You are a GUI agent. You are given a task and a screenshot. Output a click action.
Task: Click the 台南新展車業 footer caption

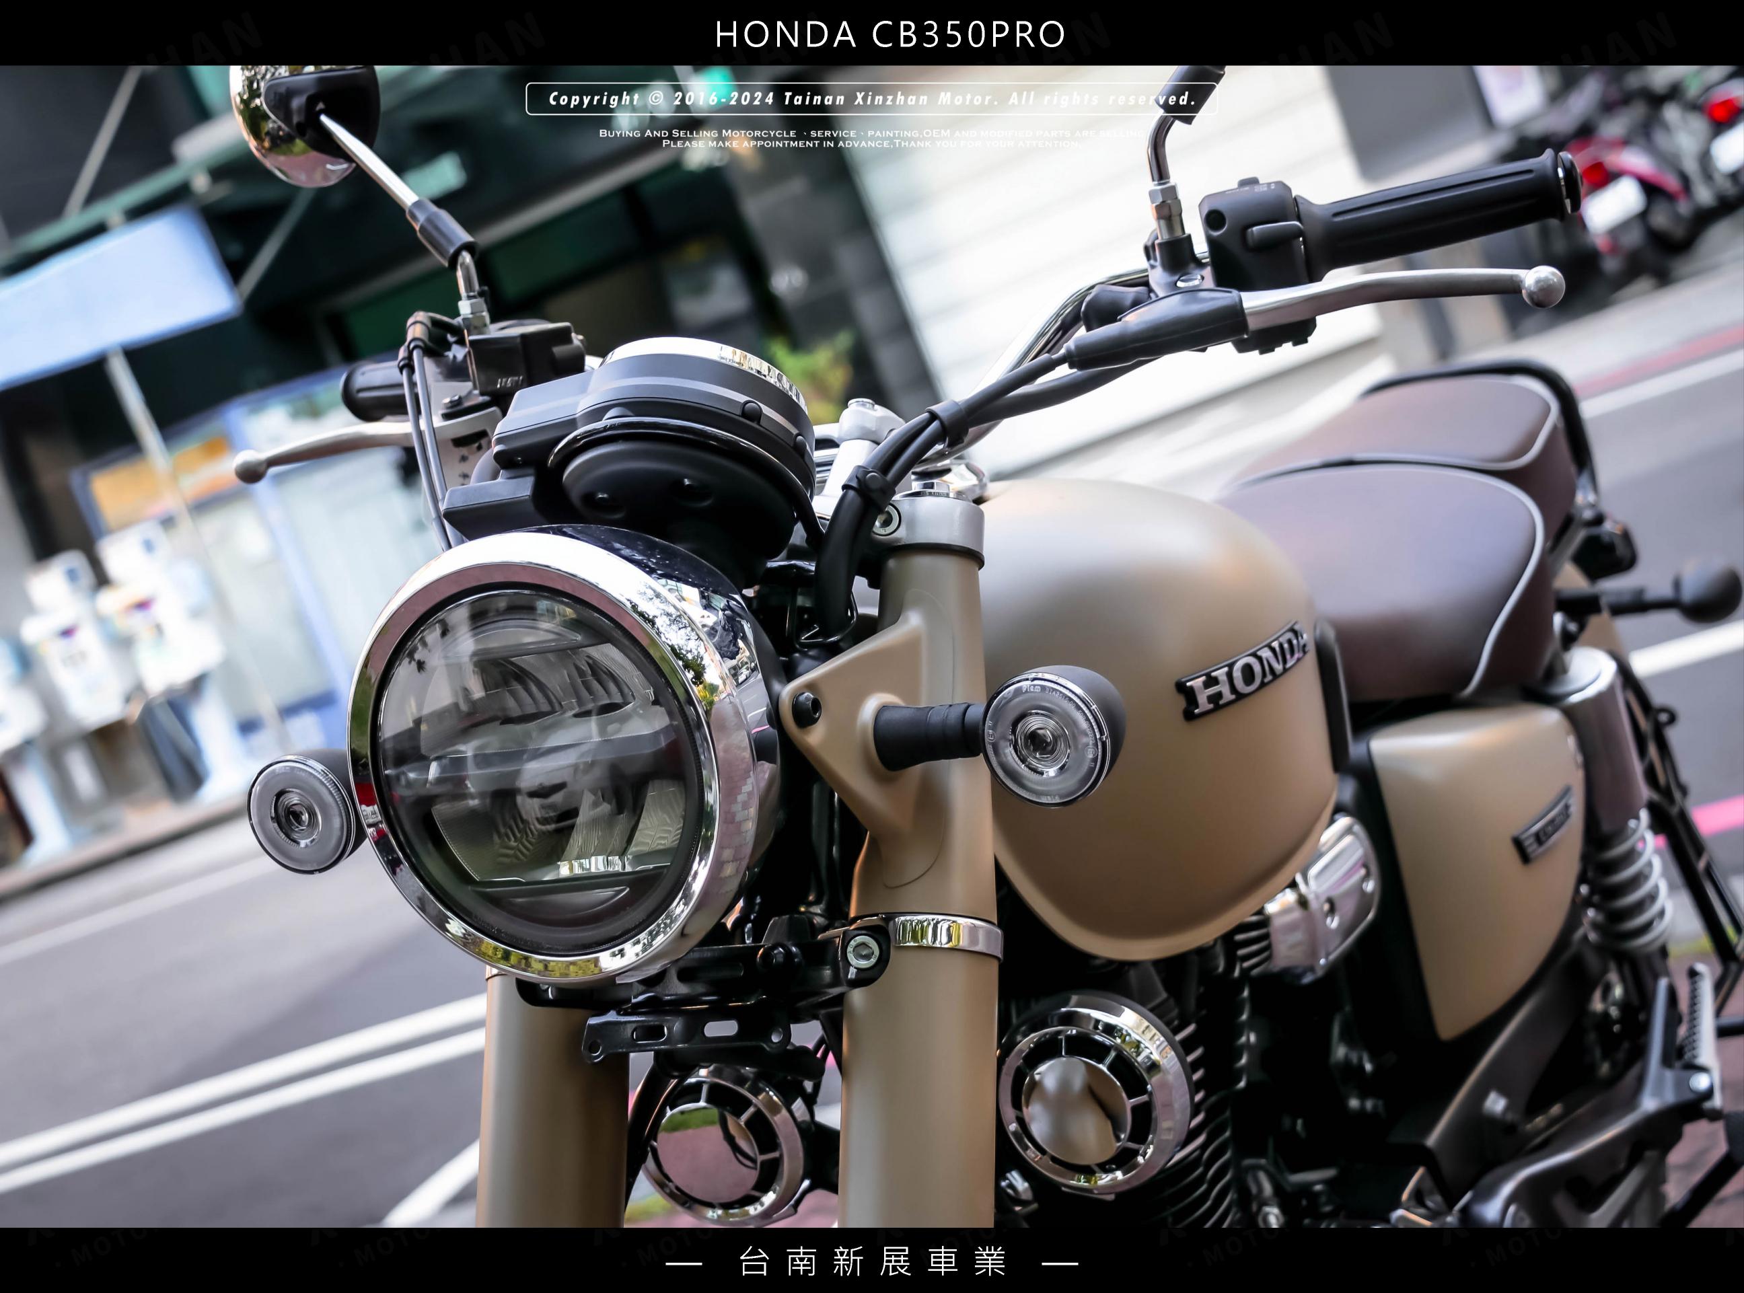click(872, 1261)
